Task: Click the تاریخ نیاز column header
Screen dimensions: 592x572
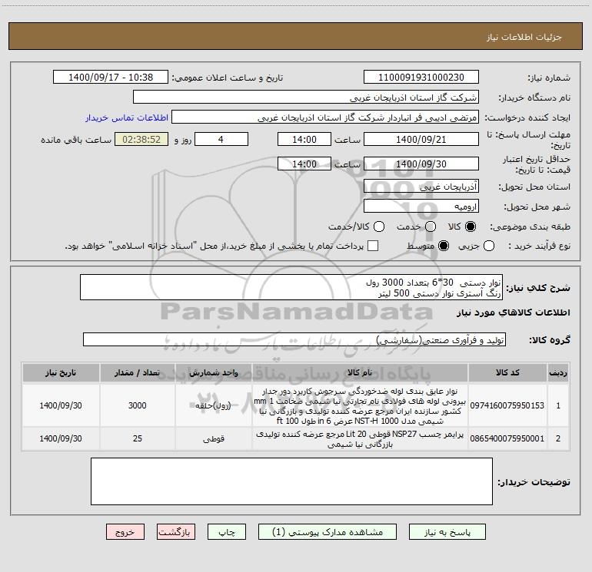Action: click(x=61, y=373)
